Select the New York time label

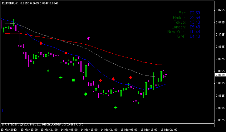point(176,32)
